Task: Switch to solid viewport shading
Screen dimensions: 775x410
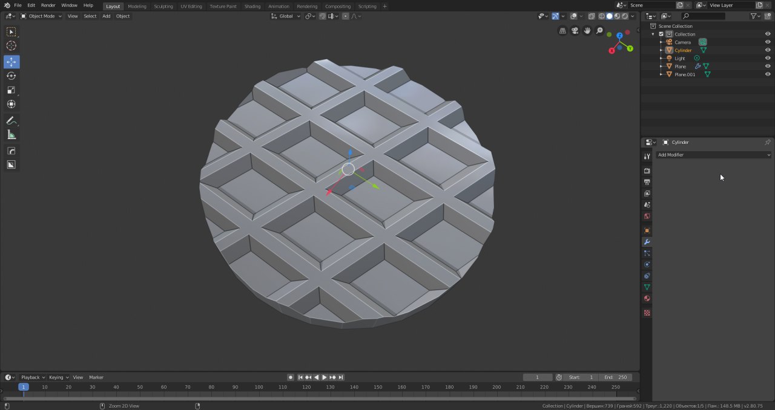Action: (x=610, y=16)
